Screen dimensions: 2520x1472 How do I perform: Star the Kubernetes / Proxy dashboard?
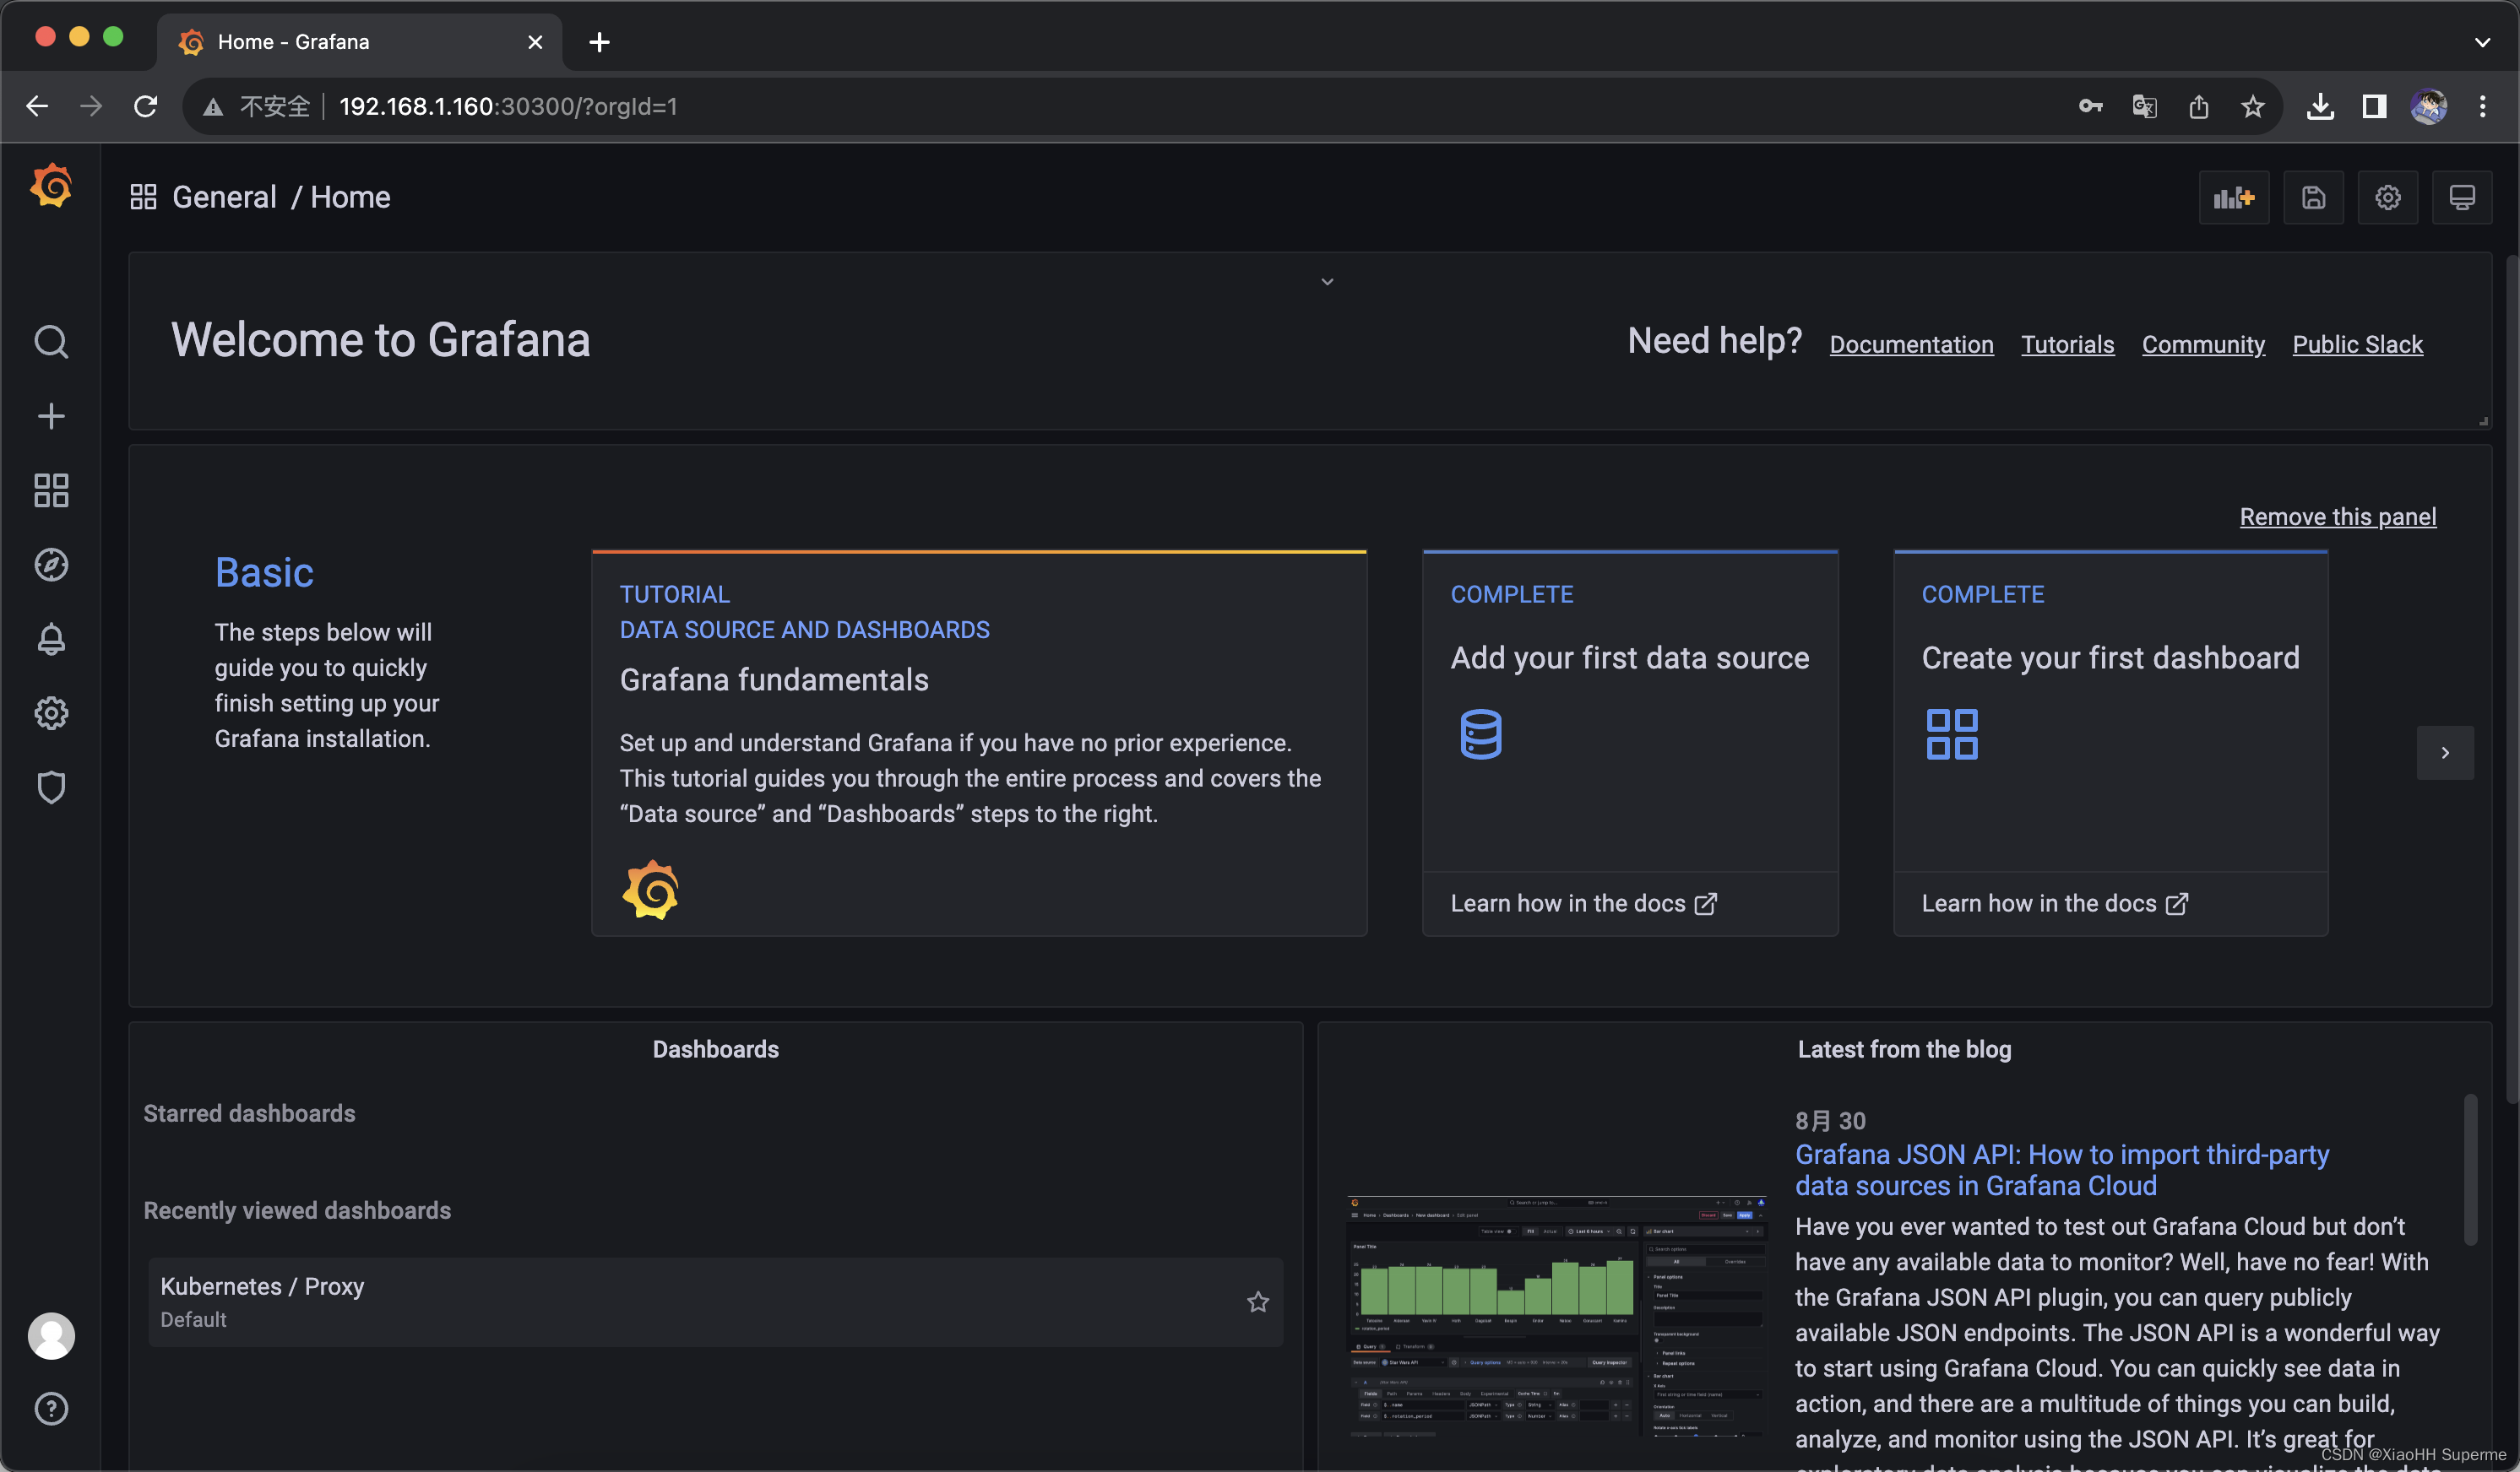(1257, 1302)
